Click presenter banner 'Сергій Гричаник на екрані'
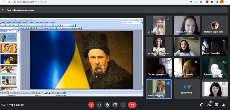This screenshot has height=110, width=230. [x=20, y=10]
